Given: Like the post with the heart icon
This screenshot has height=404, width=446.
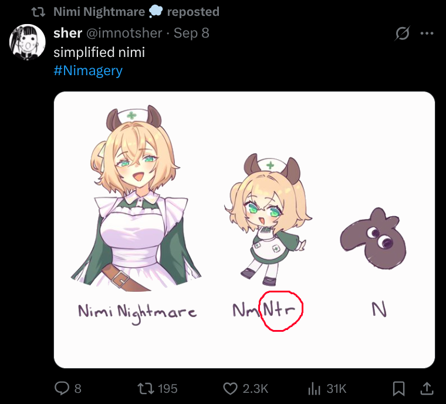Looking at the screenshot, I should coord(231,388).
